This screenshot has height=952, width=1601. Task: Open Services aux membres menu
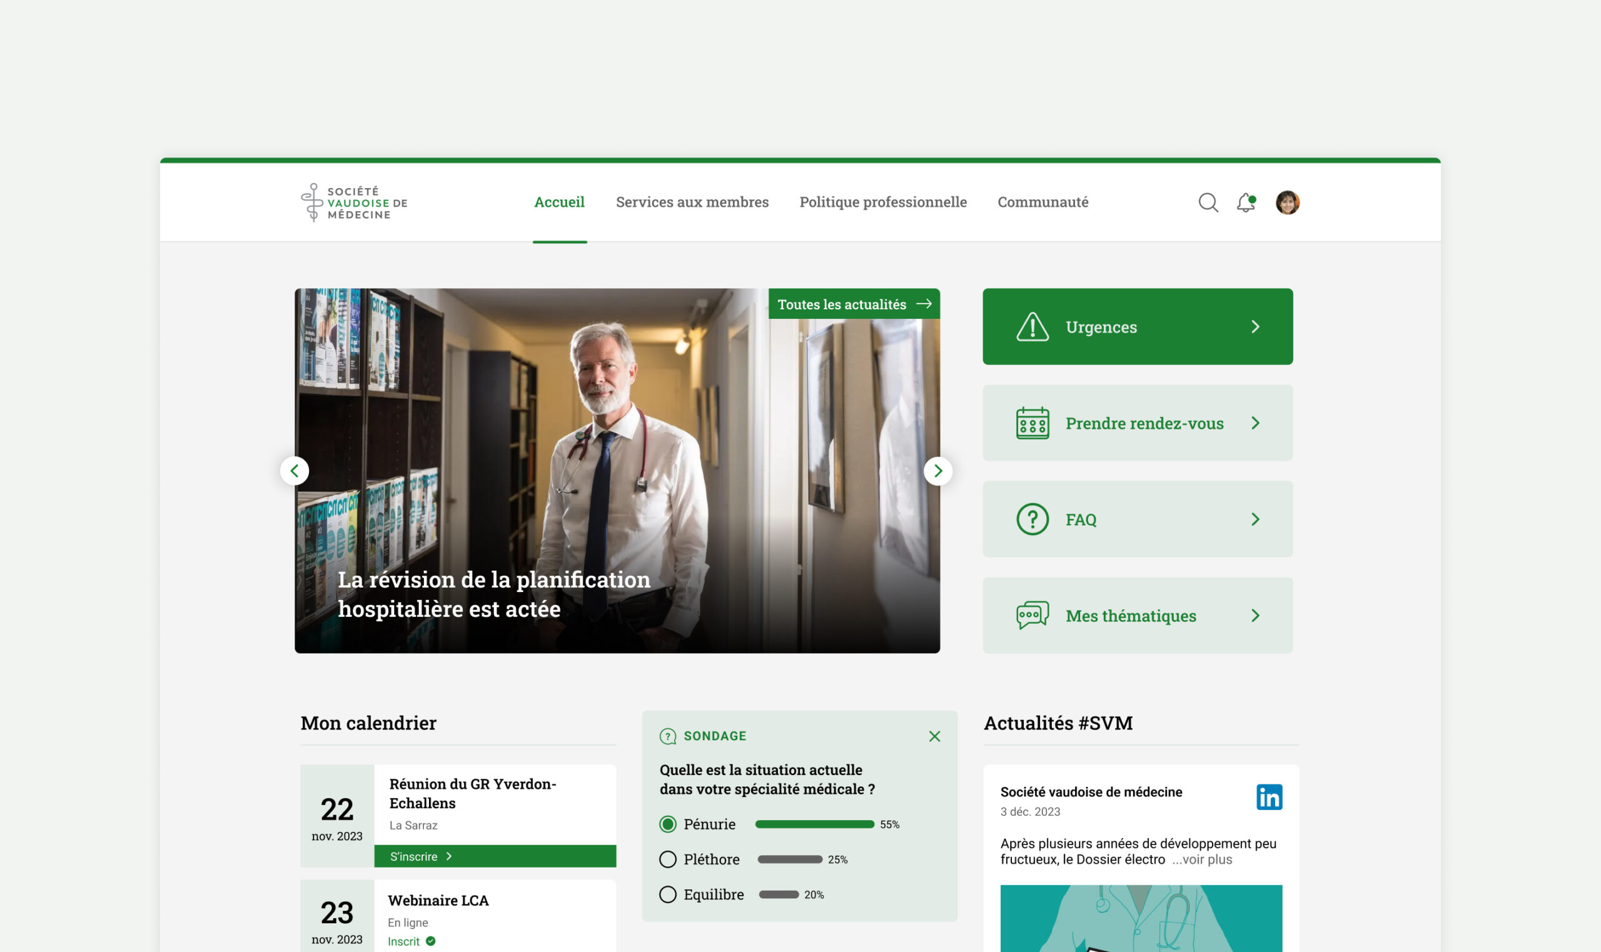[692, 202]
